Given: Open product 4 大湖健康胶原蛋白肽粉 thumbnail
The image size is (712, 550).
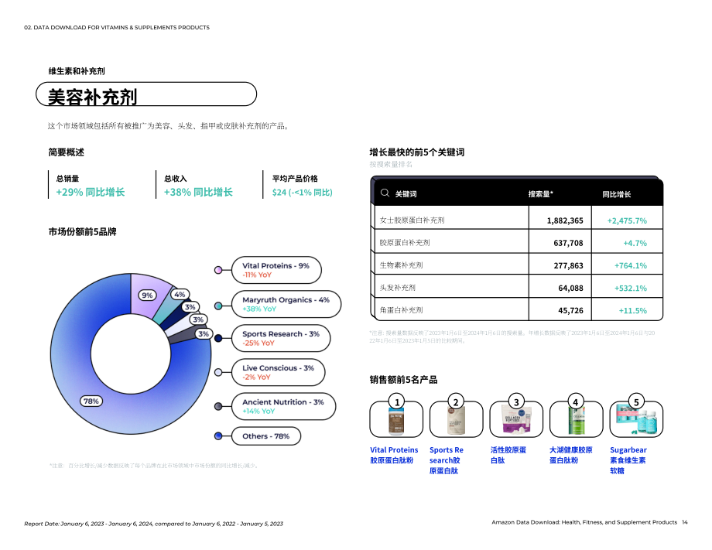Looking at the screenshot, I should 577,418.
